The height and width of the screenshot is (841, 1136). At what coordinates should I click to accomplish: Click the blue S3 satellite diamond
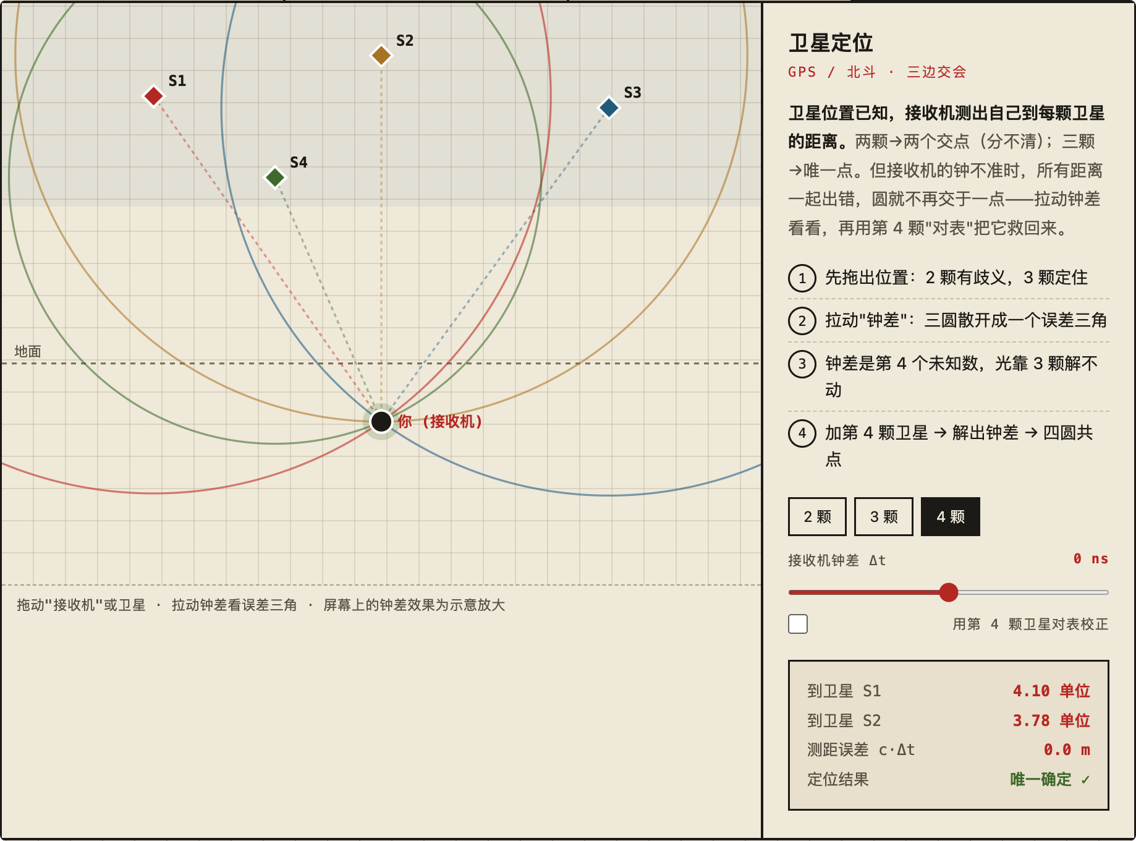click(609, 108)
